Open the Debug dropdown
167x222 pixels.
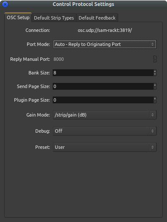[105, 131]
